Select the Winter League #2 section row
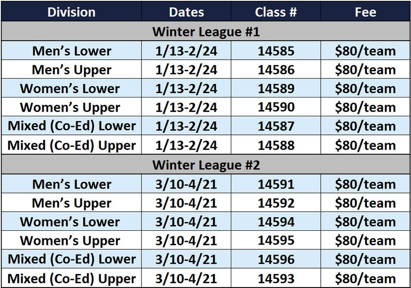 tap(206, 164)
